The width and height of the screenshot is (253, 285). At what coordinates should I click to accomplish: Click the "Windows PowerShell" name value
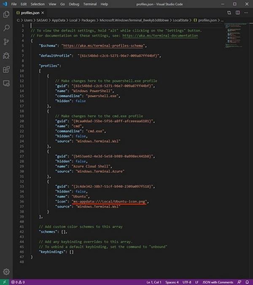92,91
